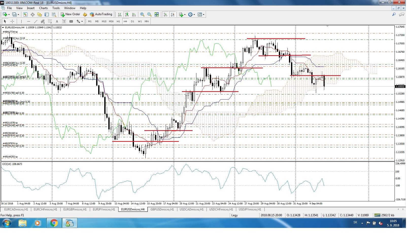Click the Profiles toolbar icon
Image resolution: width=409 pixels, height=234 pixels.
tap(14, 14)
